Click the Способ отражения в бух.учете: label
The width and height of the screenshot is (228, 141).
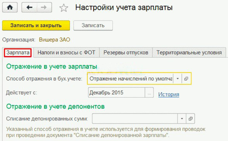[x=44, y=79]
